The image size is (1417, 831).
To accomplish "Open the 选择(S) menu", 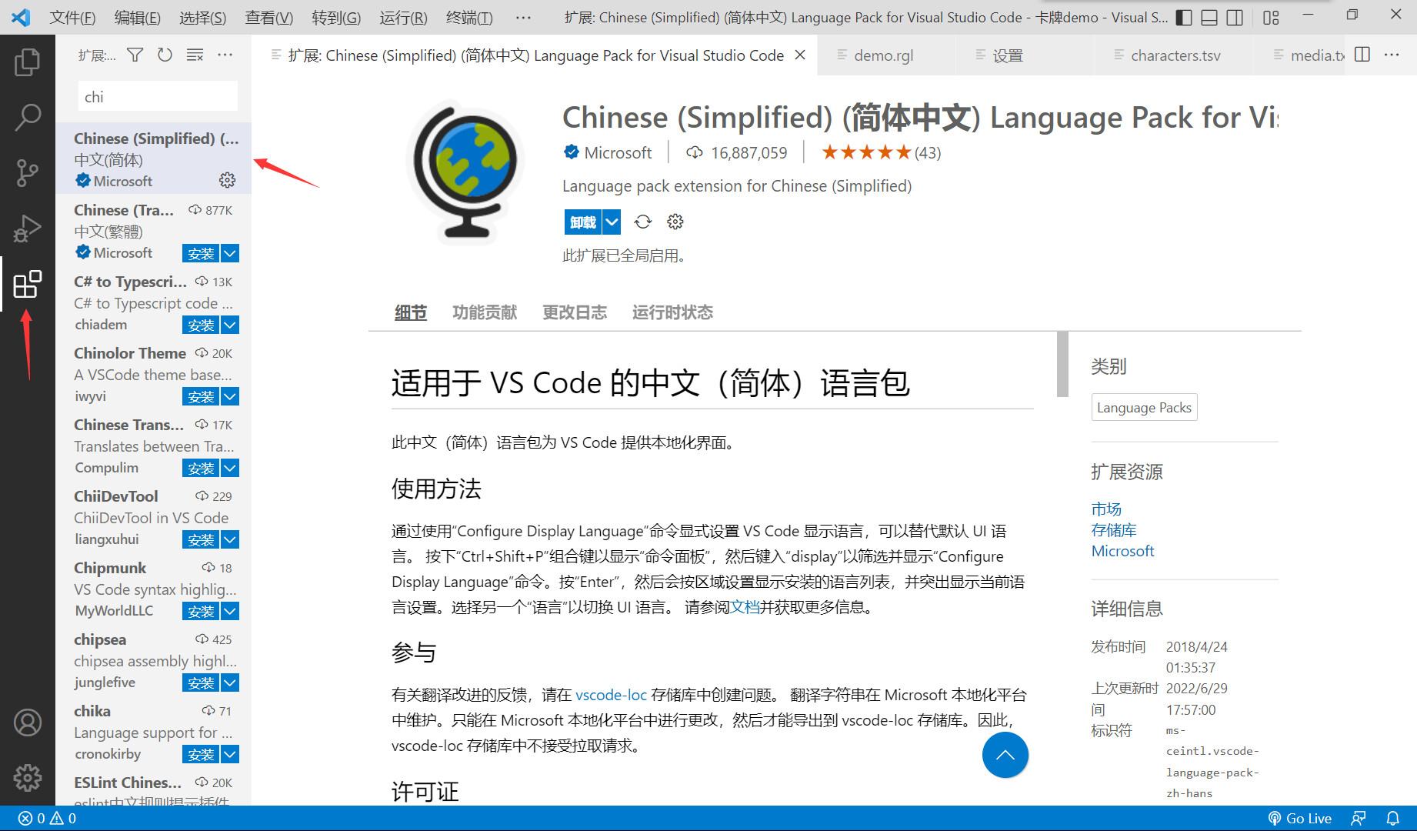I will [203, 17].
